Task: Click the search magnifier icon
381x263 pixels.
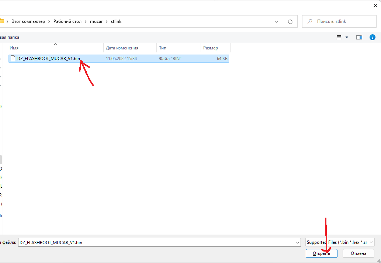Action: (310, 21)
